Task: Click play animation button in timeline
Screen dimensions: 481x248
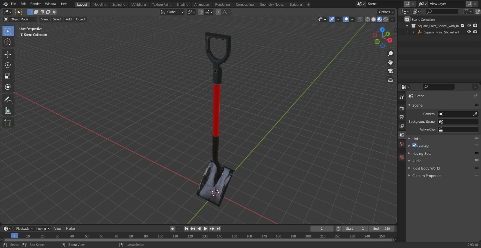Action: 205,229
